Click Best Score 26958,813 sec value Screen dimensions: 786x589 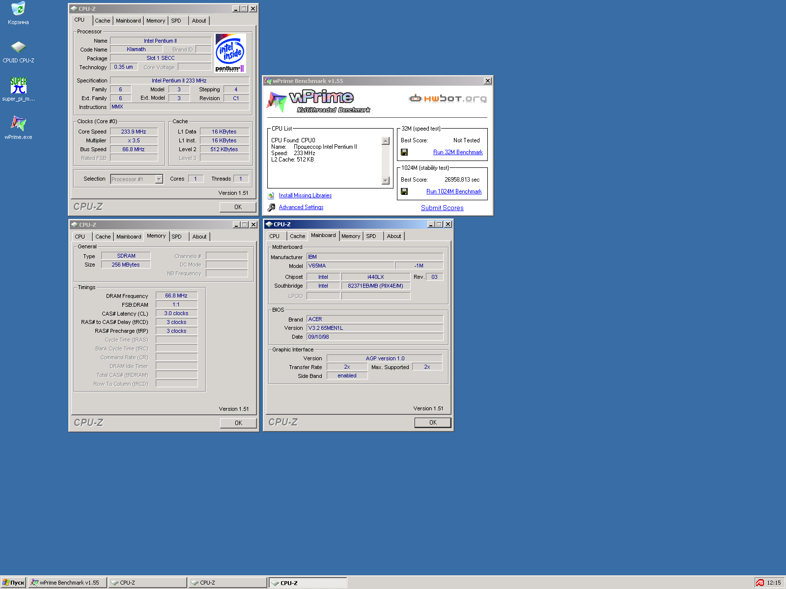pyautogui.click(x=462, y=180)
